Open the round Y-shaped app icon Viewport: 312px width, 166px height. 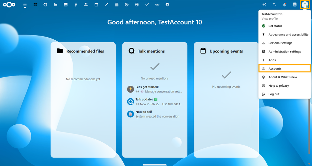pyautogui.click(x=167, y=4)
